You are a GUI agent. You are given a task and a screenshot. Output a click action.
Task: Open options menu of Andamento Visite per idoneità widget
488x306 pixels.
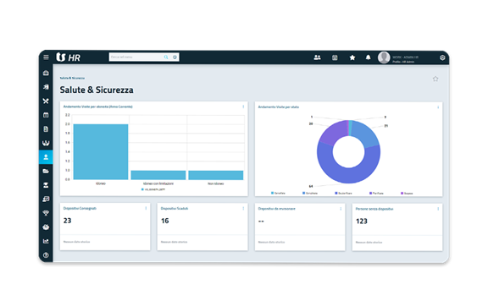coord(243,107)
